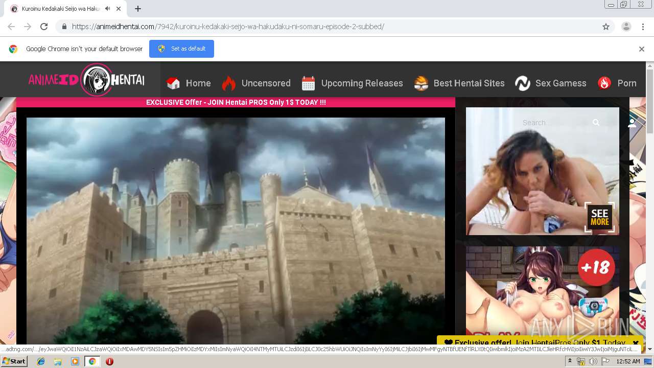Set Chrome as default browser
654x368 pixels.
point(181,49)
